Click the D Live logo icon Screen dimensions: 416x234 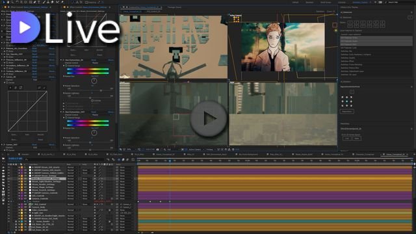pyautogui.click(x=25, y=27)
